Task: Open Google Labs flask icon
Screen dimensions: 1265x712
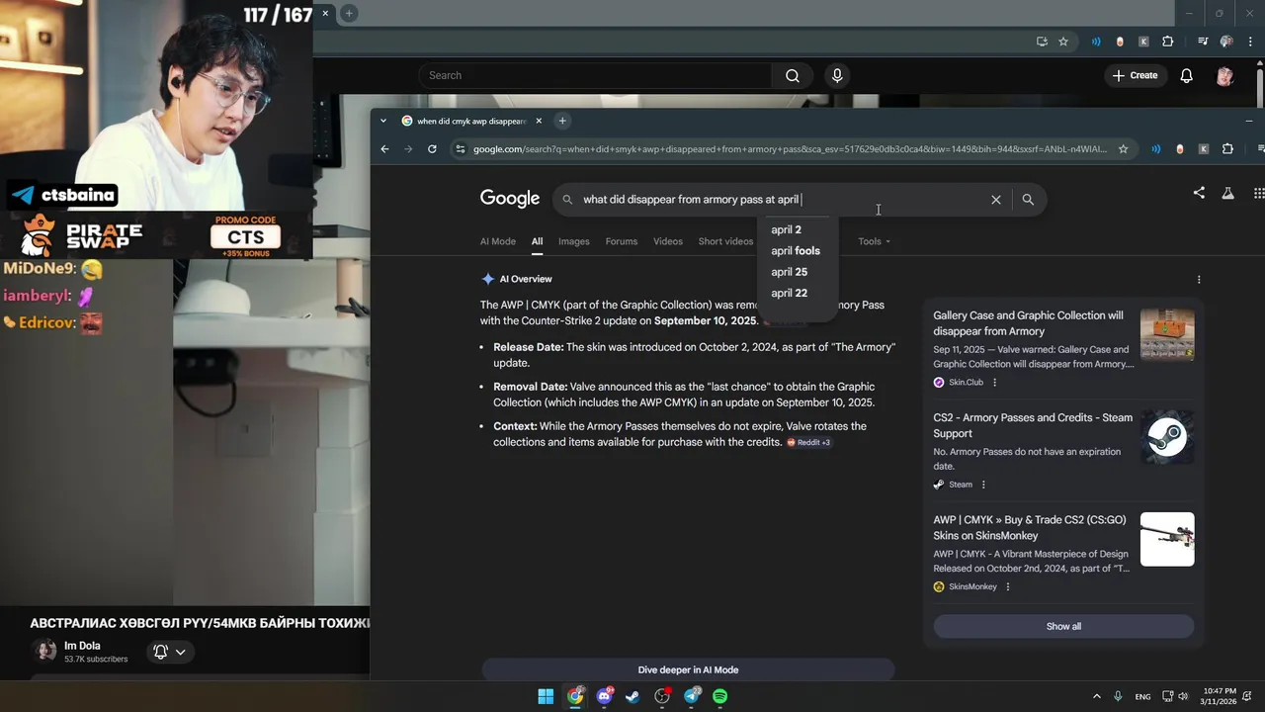Action: pos(1227,193)
